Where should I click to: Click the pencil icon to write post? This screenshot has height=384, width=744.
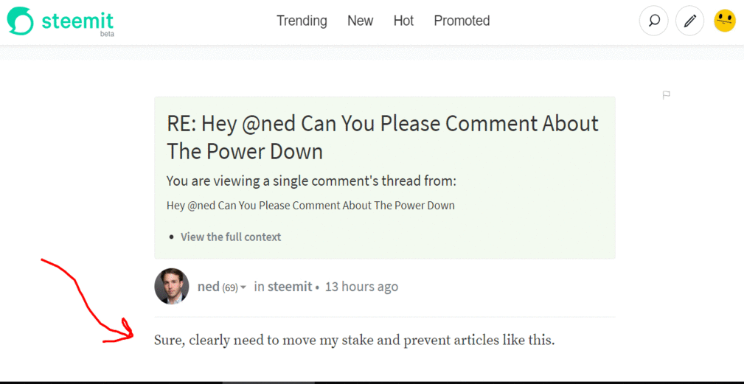point(690,21)
